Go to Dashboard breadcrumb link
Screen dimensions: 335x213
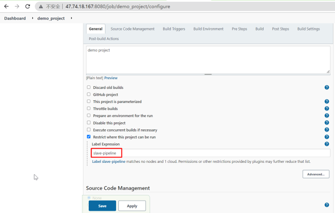(x=15, y=18)
